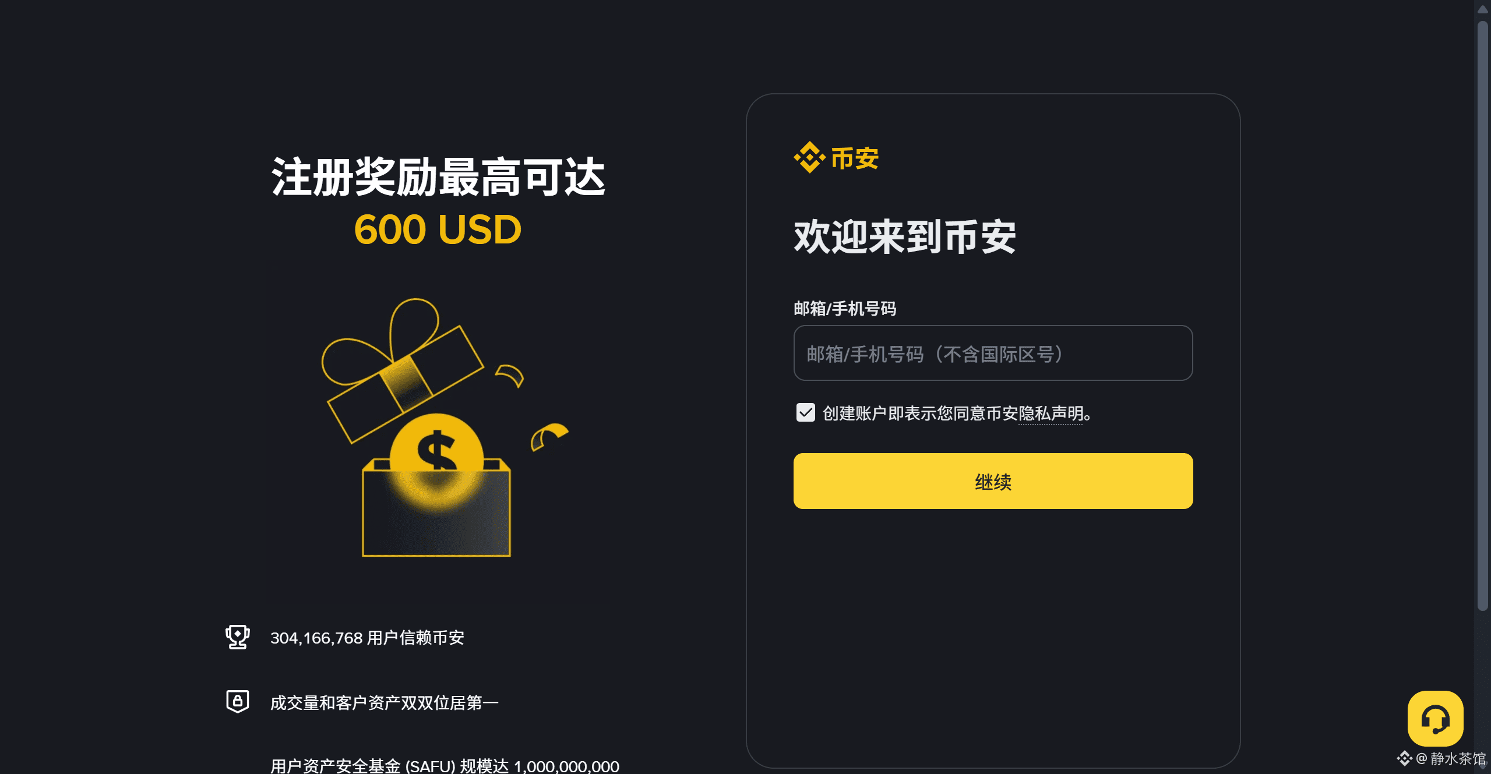Viewport: 1491px width, 774px height.
Task: Click the 币安 brand name text
Action: point(855,158)
